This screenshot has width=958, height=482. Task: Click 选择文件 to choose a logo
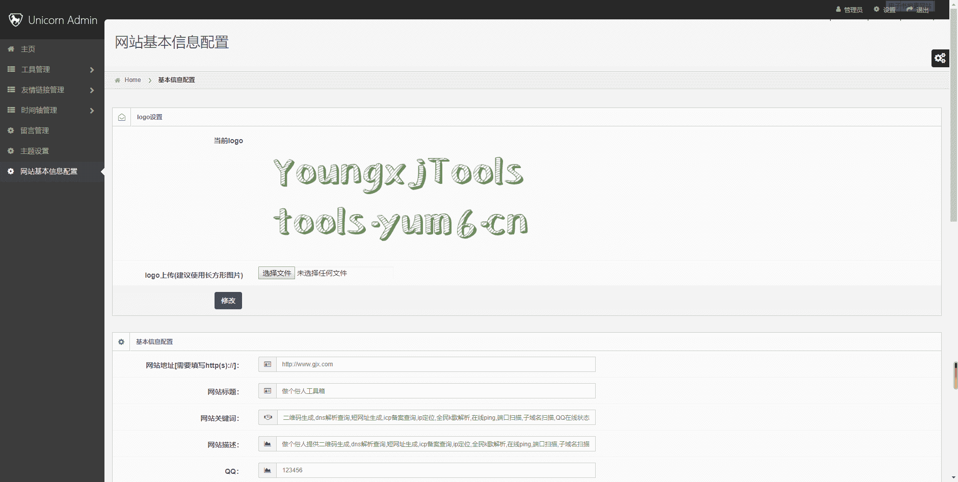[x=277, y=273]
